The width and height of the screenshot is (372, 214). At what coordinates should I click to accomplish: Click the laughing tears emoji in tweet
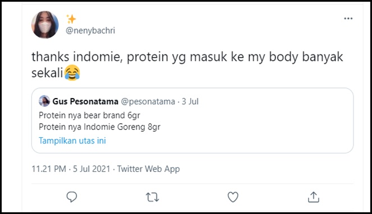72,73
